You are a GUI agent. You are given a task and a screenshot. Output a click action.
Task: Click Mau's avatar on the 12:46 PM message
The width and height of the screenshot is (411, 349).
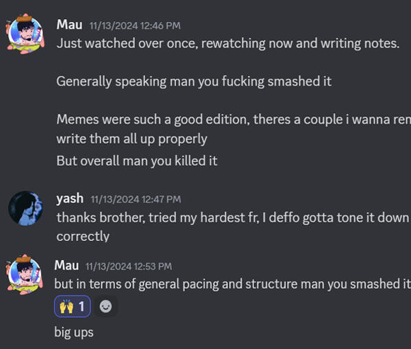click(27, 33)
